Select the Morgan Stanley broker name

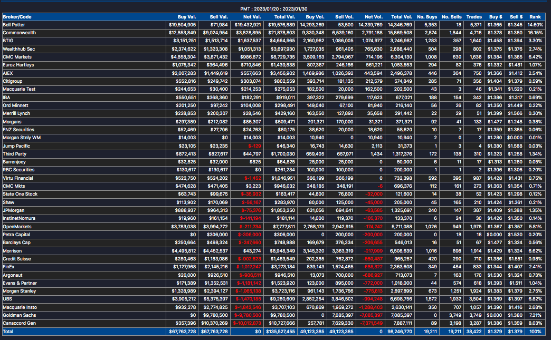tap(20, 291)
